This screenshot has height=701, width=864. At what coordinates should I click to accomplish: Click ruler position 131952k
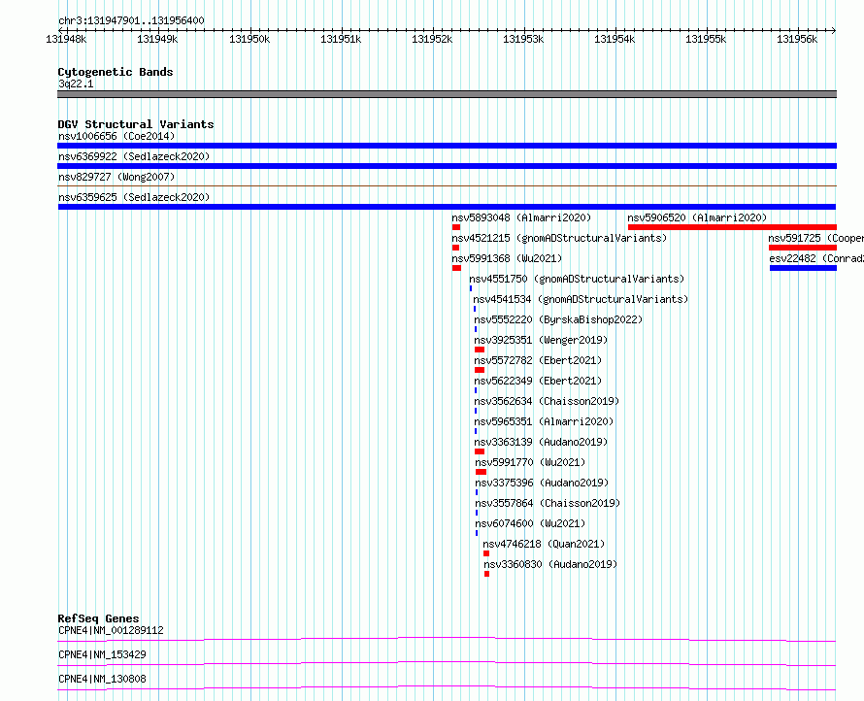coord(432,39)
